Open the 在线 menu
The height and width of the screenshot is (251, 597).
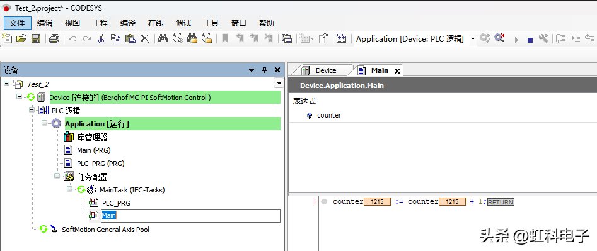click(156, 23)
